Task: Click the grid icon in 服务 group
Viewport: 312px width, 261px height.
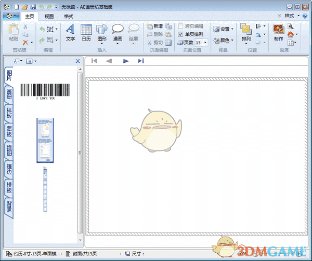Action: click(x=291, y=43)
